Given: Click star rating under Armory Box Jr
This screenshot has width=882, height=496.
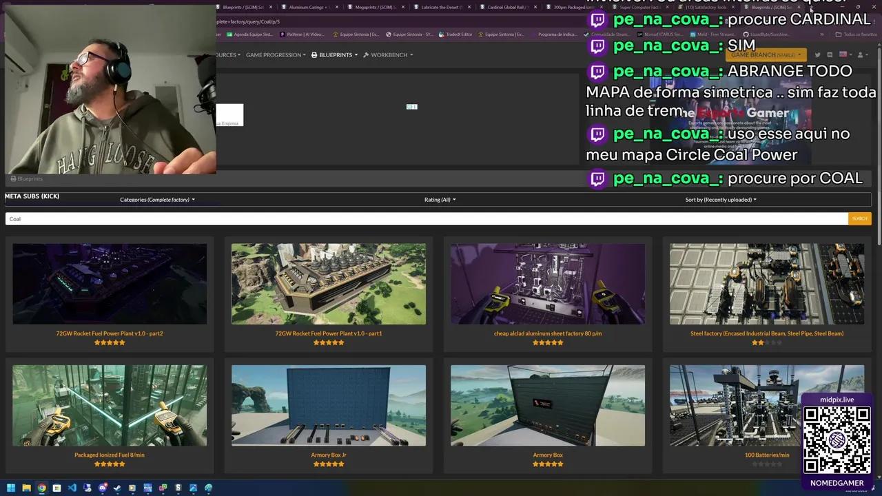Looking at the screenshot, I should (329, 464).
